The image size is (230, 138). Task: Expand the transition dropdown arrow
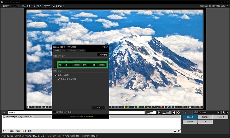(218, 113)
